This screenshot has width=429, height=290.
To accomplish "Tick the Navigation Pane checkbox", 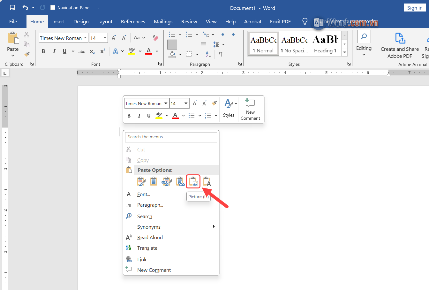I will pyautogui.click(x=53, y=8).
